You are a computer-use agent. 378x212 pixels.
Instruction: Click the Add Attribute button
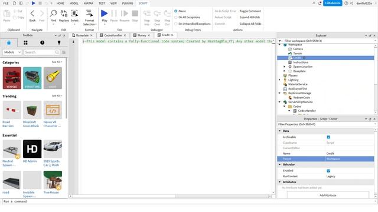[328, 195]
